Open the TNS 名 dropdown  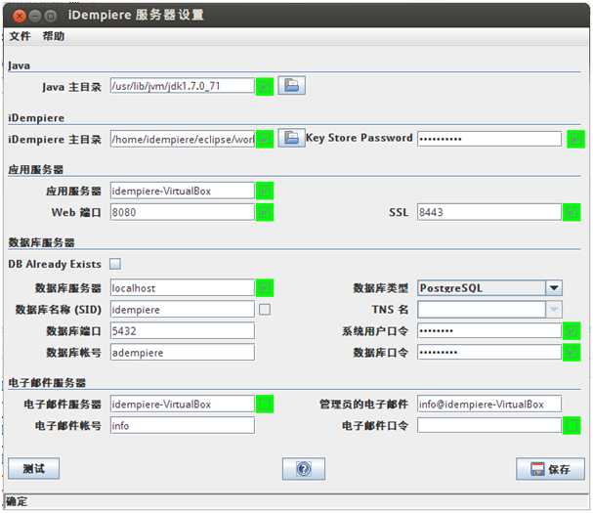(554, 310)
